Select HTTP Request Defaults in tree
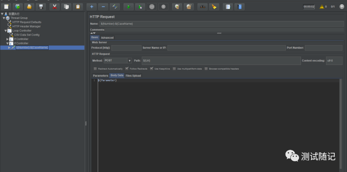Viewport: 347px width, 172px height. click(x=27, y=22)
